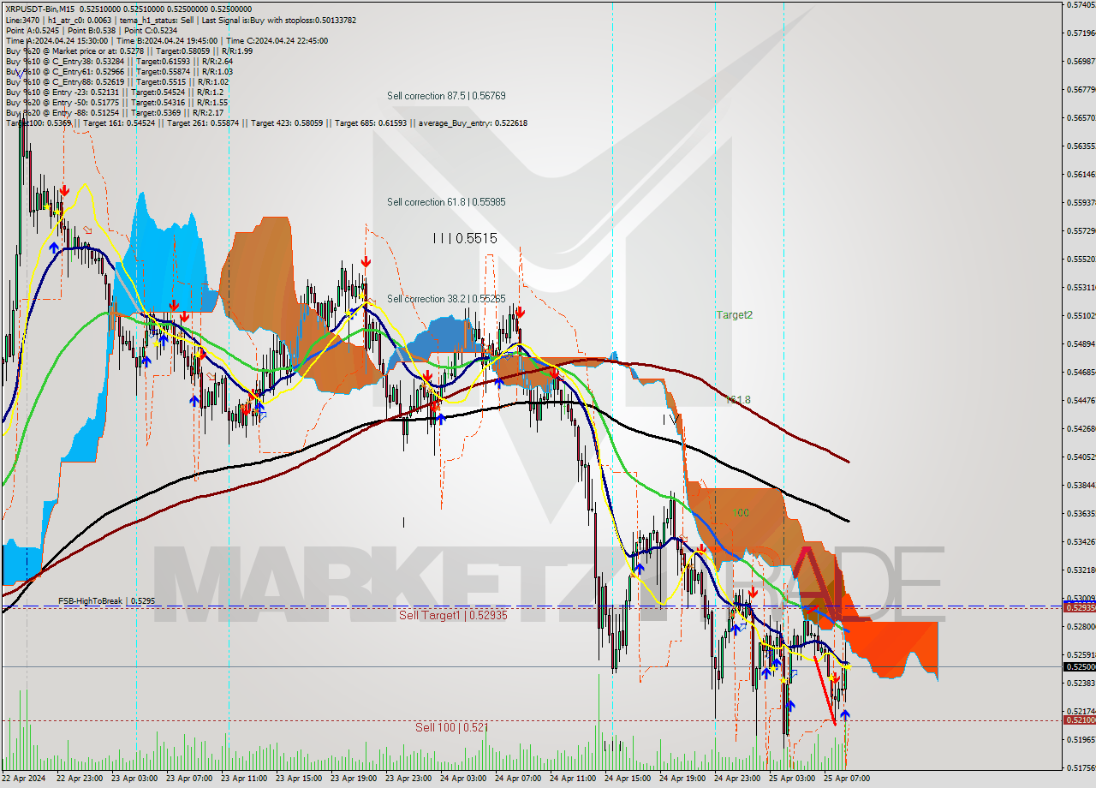Click the 0.56570 price axis value

1080,118
